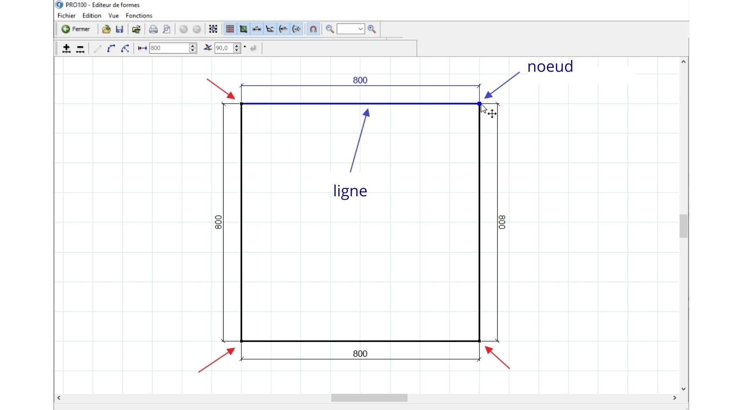Open the Fichier menu
Image resolution: width=730 pixels, height=410 pixels.
[66, 16]
